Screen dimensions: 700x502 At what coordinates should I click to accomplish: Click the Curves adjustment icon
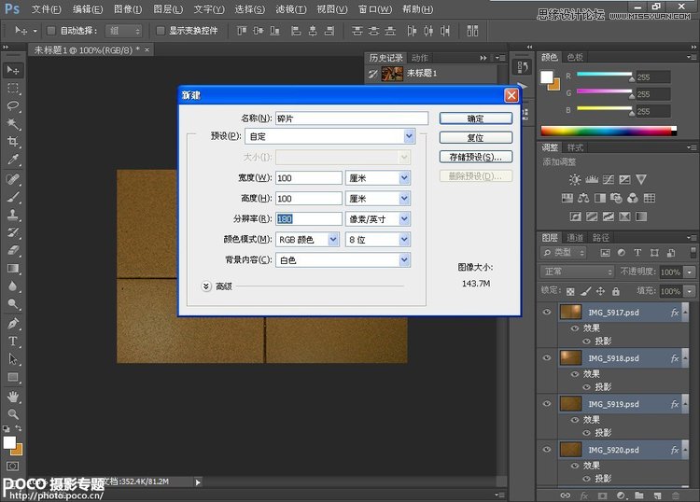coord(608,179)
